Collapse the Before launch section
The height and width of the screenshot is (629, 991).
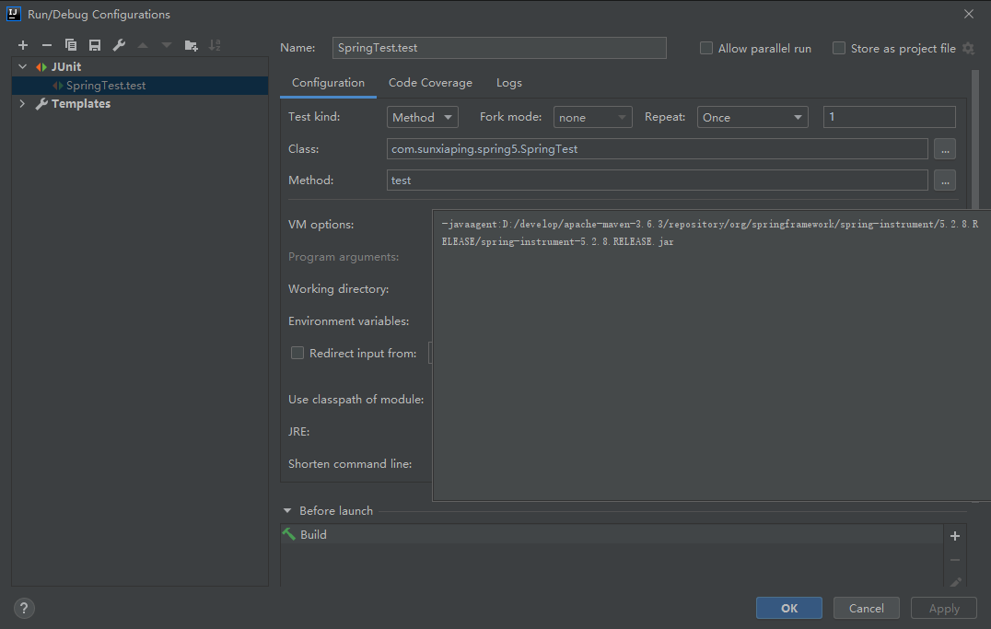[287, 511]
